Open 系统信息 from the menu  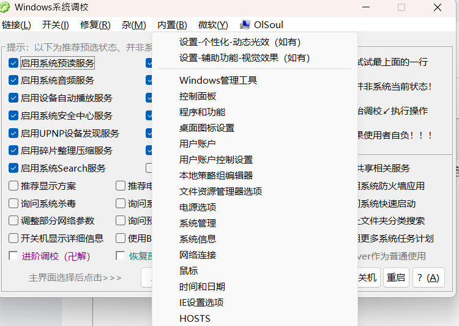tap(255, 239)
